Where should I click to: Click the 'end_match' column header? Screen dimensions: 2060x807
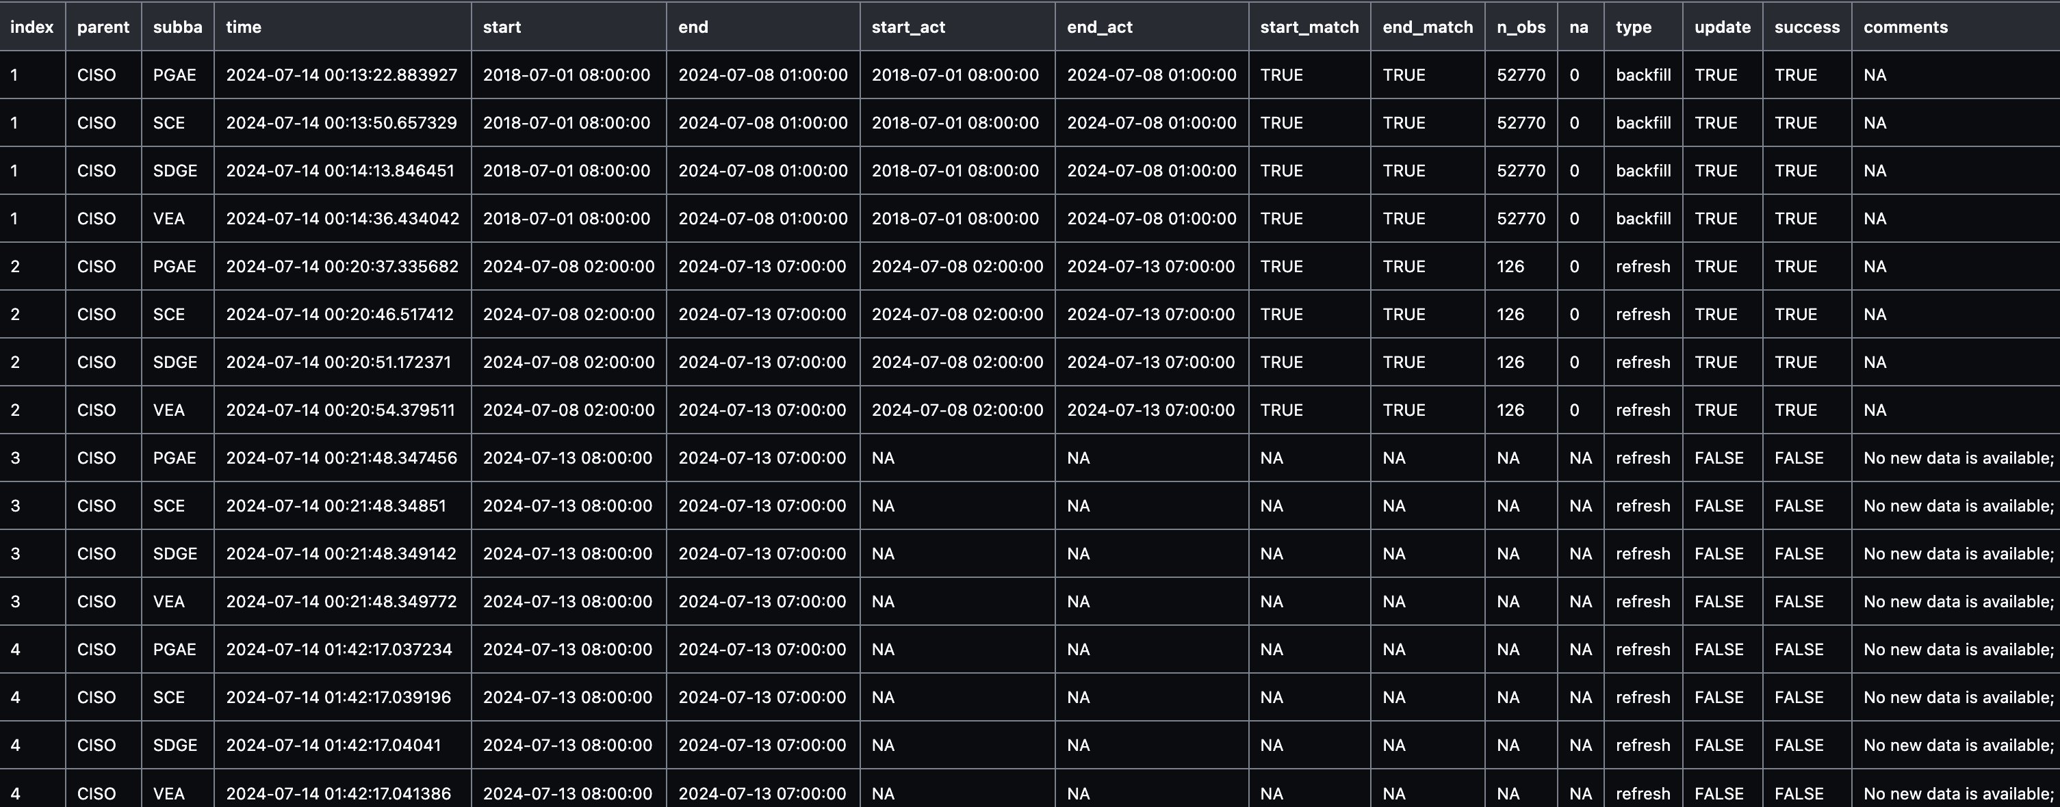(1428, 27)
